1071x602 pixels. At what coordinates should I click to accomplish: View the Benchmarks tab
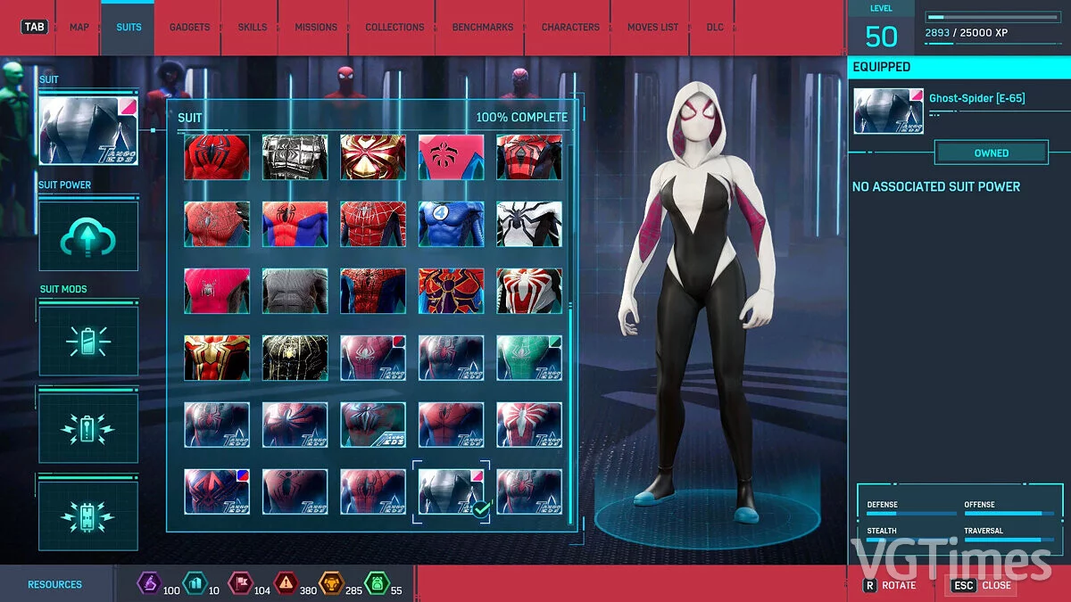point(482,27)
